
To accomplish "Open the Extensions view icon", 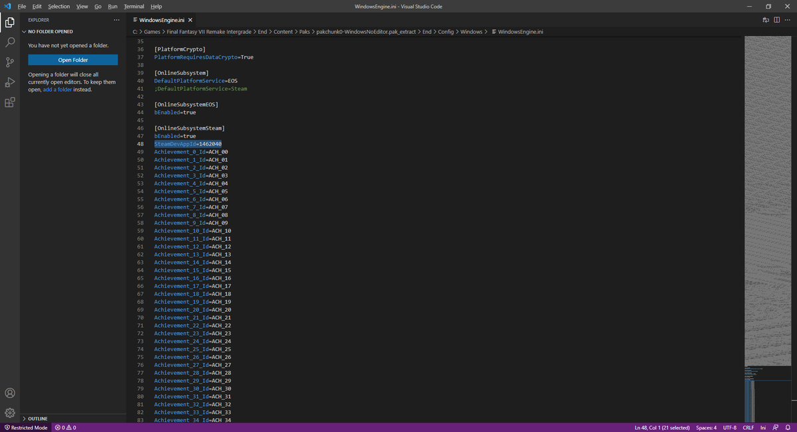I will [10, 102].
